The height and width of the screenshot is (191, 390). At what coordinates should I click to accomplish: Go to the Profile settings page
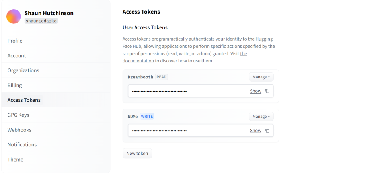15,41
